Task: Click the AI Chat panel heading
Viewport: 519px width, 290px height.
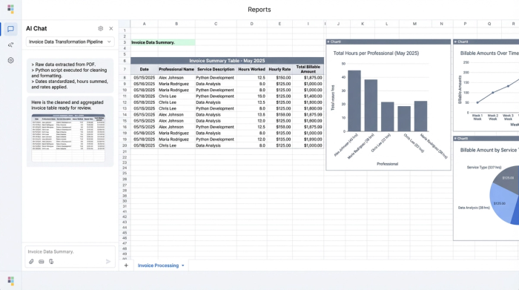Action: (x=36, y=28)
